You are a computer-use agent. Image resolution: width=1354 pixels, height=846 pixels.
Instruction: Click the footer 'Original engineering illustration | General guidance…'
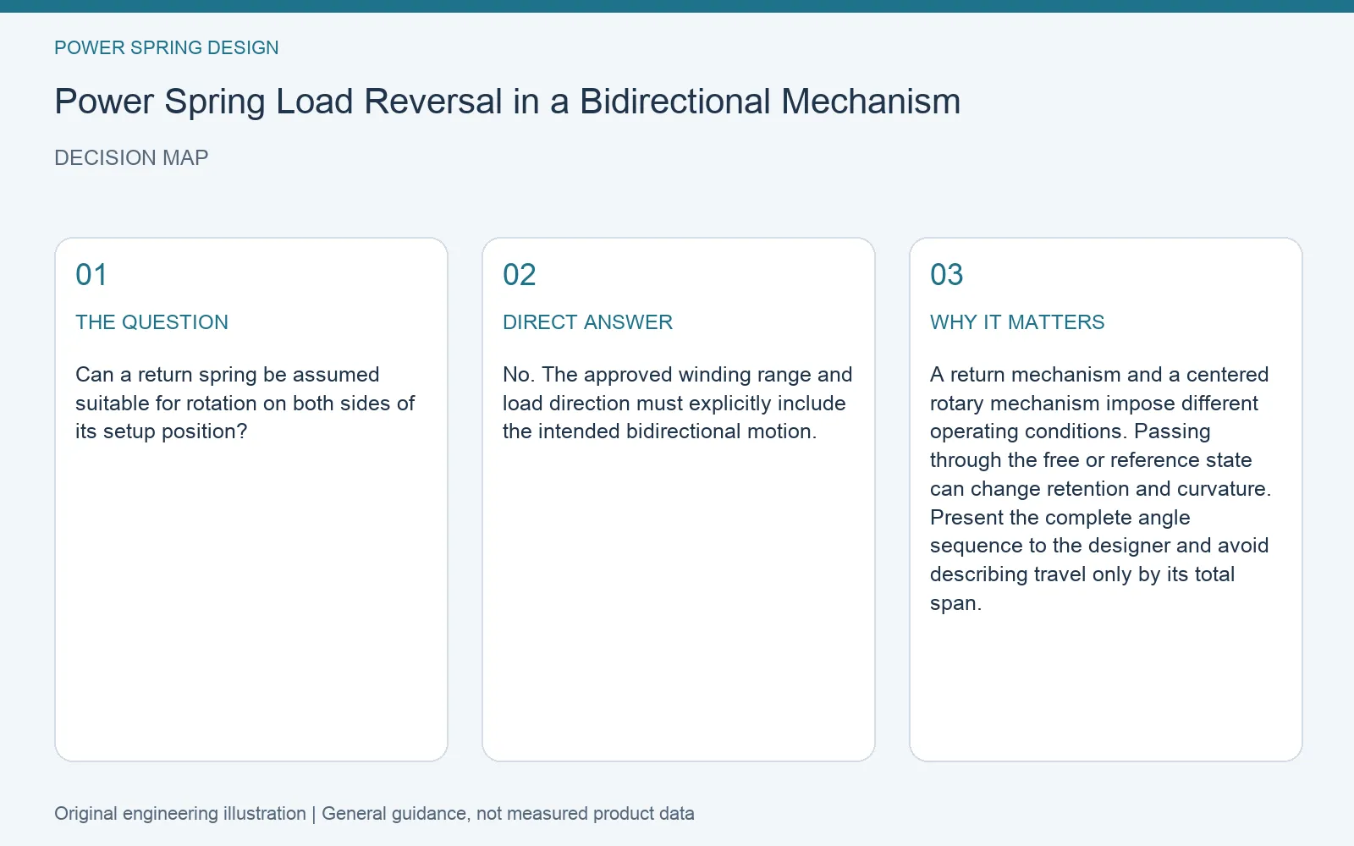[x=374, y=814]
